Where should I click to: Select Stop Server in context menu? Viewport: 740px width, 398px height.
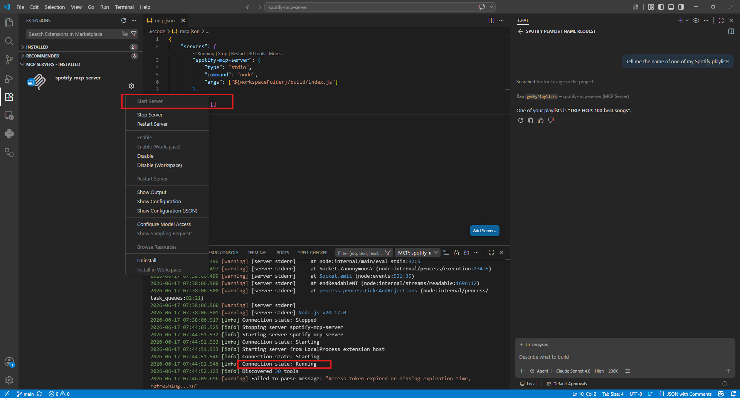point(167,115)
